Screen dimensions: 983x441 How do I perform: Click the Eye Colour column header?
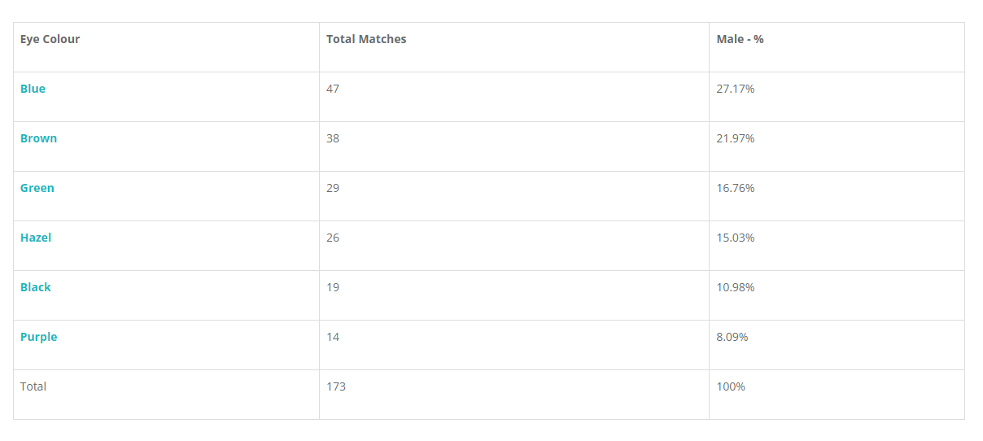click(x=50, y=39)
